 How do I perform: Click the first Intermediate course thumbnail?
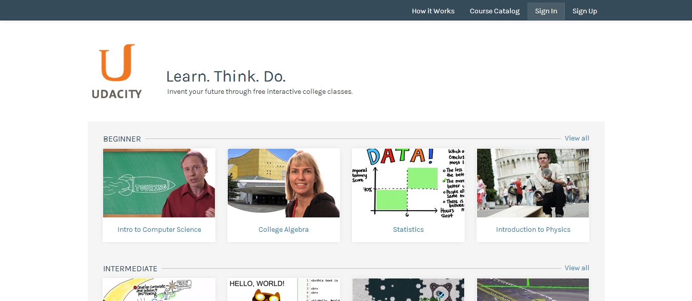(x=159, y=290)
